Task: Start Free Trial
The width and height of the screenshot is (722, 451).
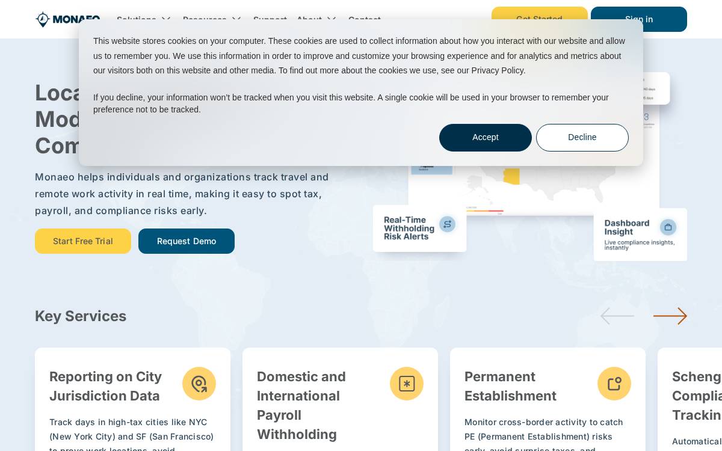Action: [83, 241]
